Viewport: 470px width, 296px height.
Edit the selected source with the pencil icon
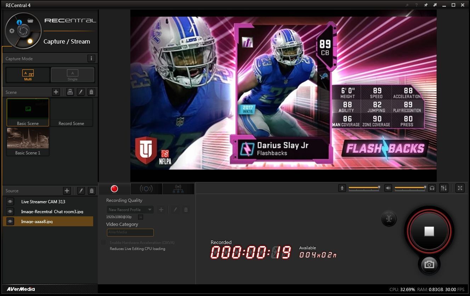pos(81,191)
